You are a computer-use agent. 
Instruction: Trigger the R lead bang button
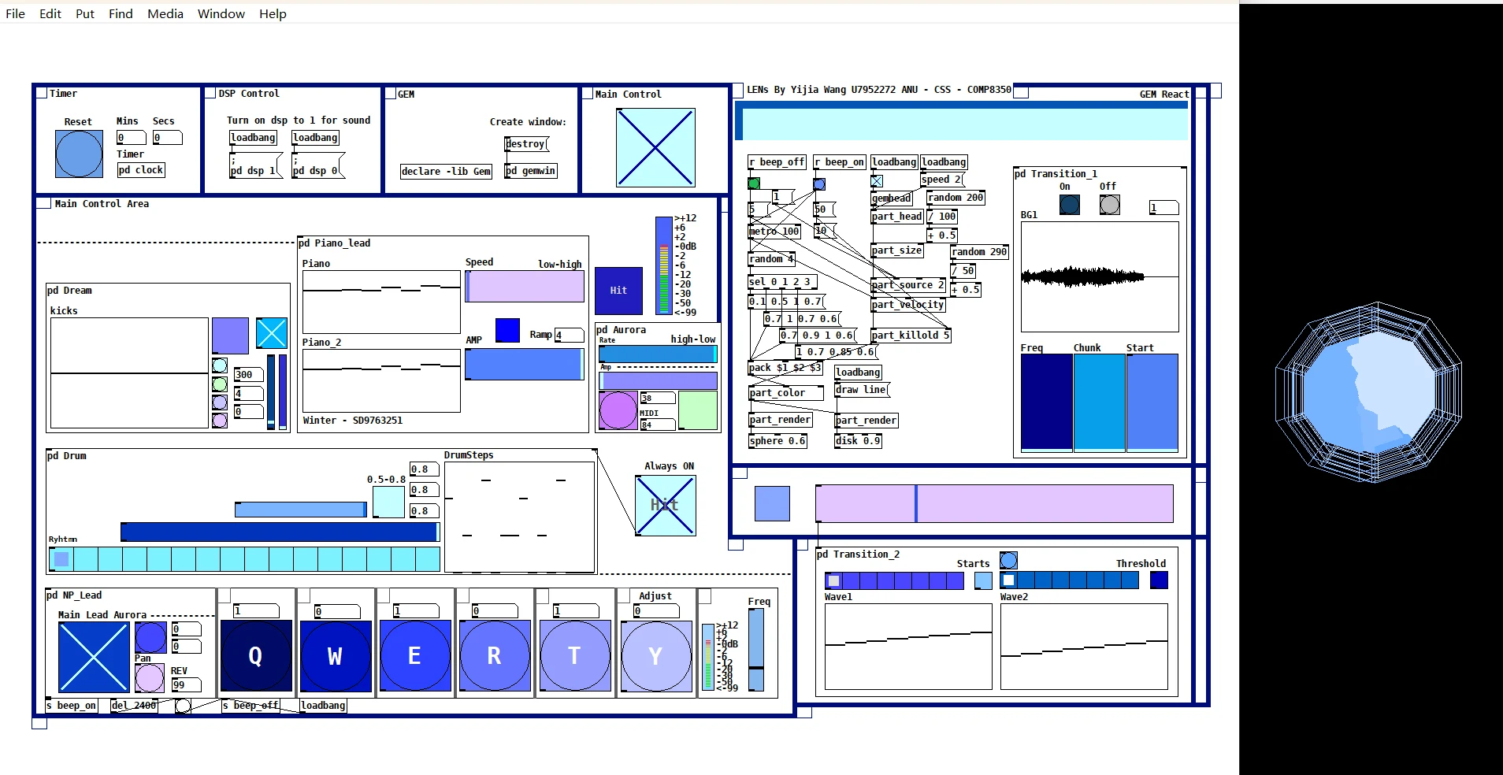tap(495, 656)
